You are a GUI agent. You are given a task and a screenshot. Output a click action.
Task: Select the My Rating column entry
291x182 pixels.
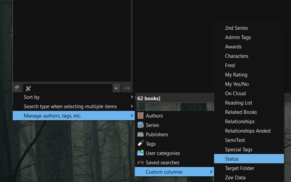point(249,75)
